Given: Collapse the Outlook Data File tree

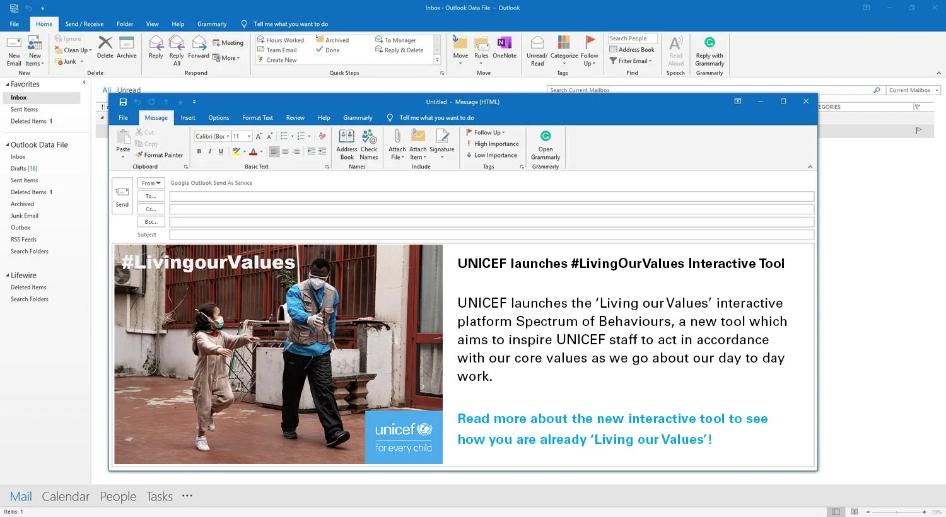Looking at the screenshot, I should click(8, 145).
